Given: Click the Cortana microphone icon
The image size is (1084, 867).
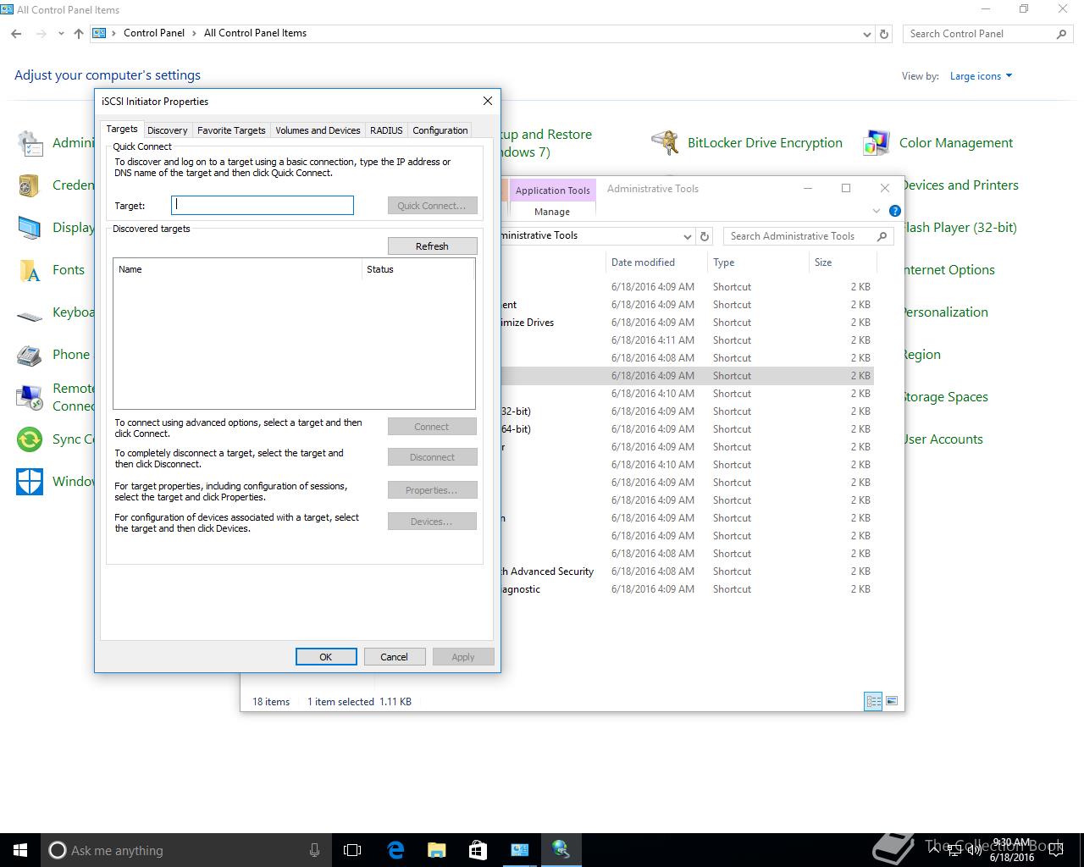Looking at the screenshot, I should click(314, 850).
